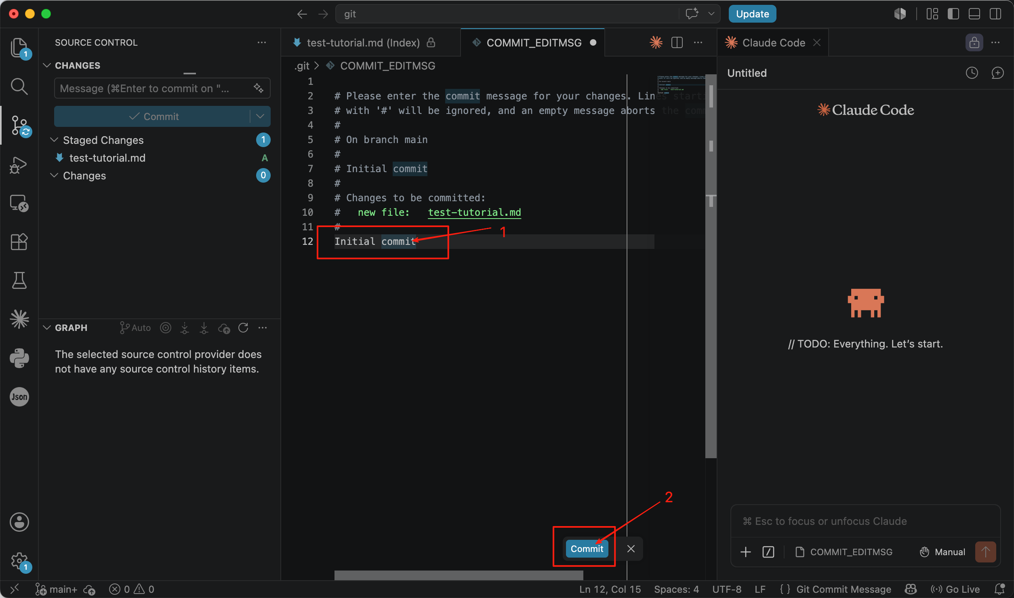Open the chat icon in the title bar
This screenshot has height=598, width=1014.
(692, 14)
